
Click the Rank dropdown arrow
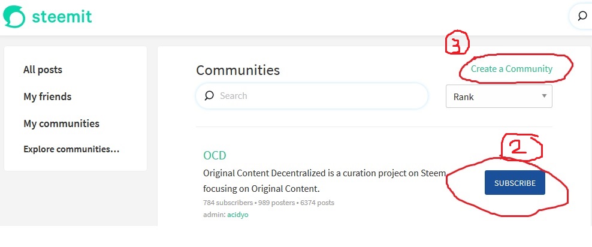(544, 96)
